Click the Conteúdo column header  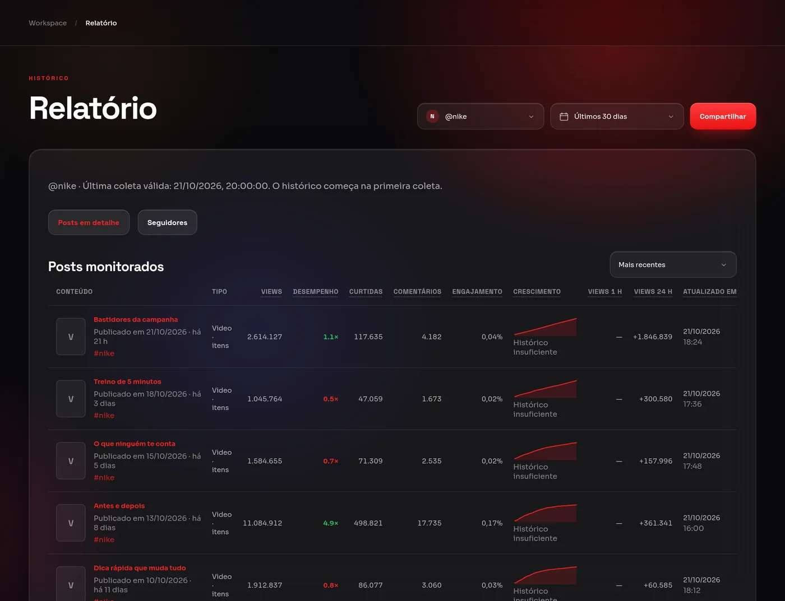[x=75, y=292]
